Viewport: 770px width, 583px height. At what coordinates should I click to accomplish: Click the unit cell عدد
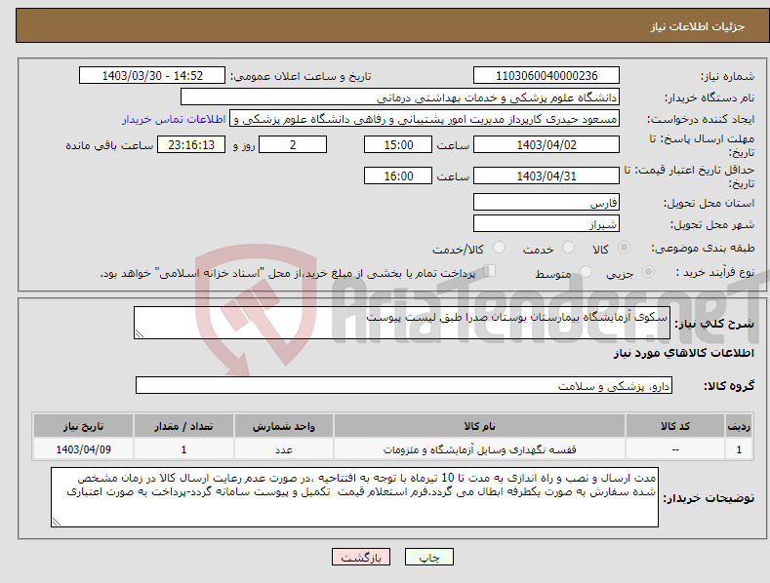pyautogui.click(x=284, y=449)
